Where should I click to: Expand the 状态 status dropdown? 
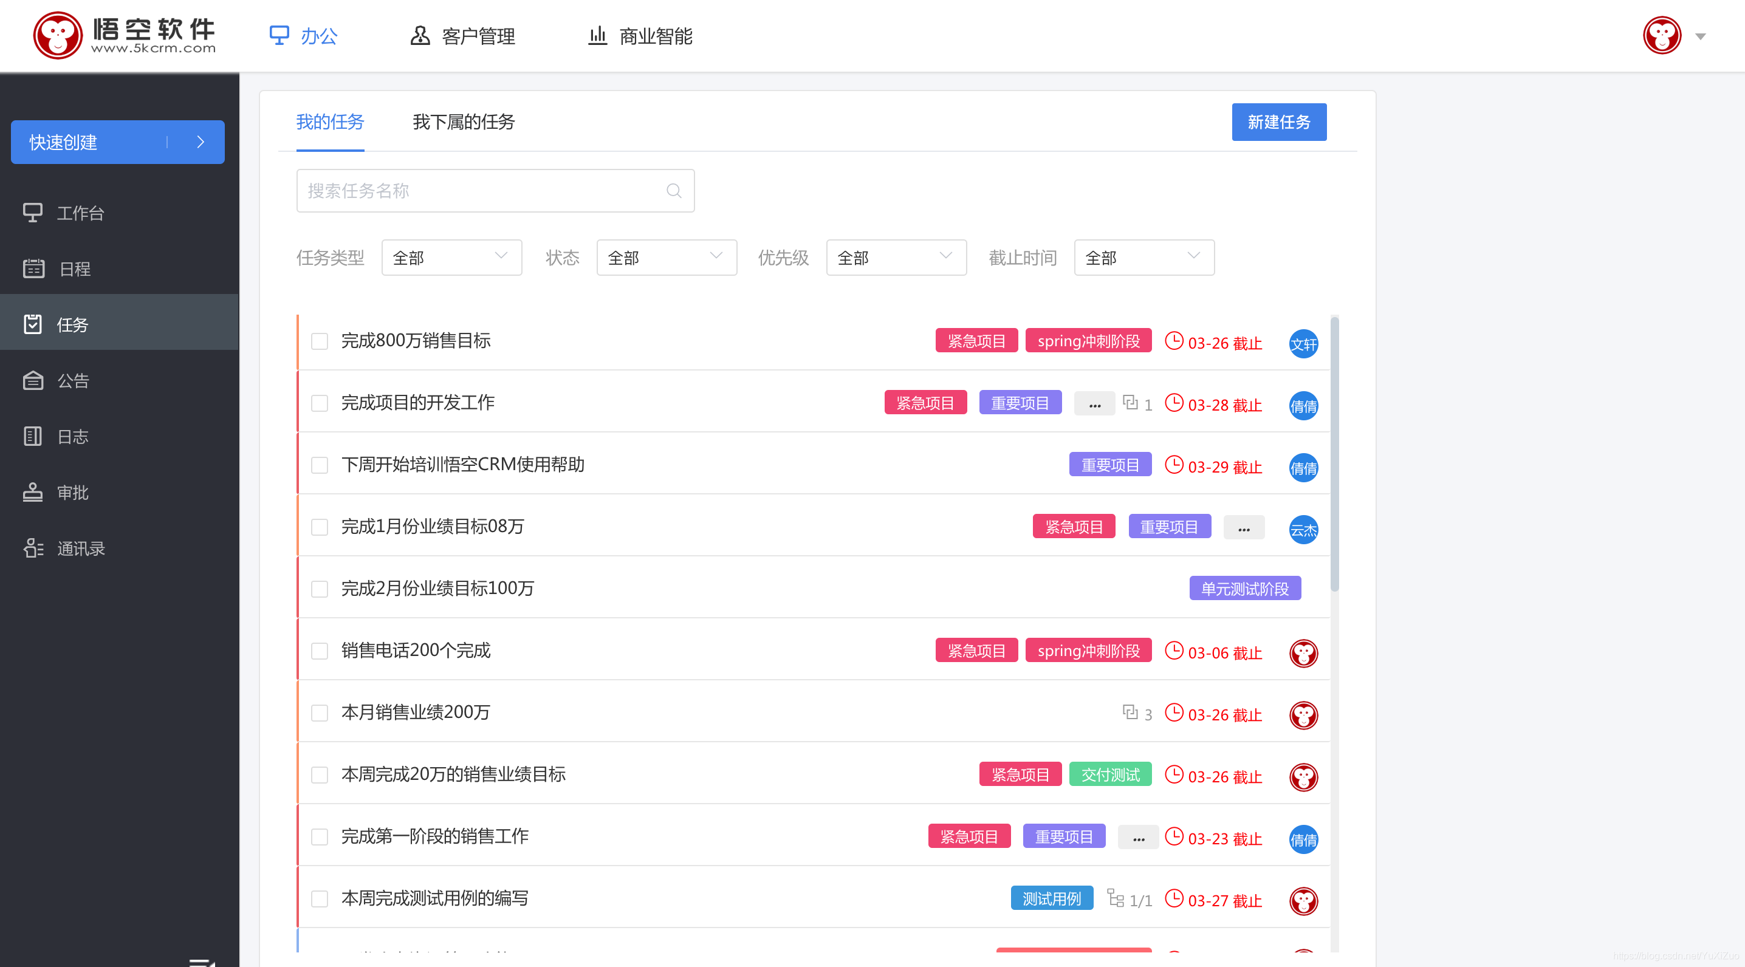click(666, 258)
